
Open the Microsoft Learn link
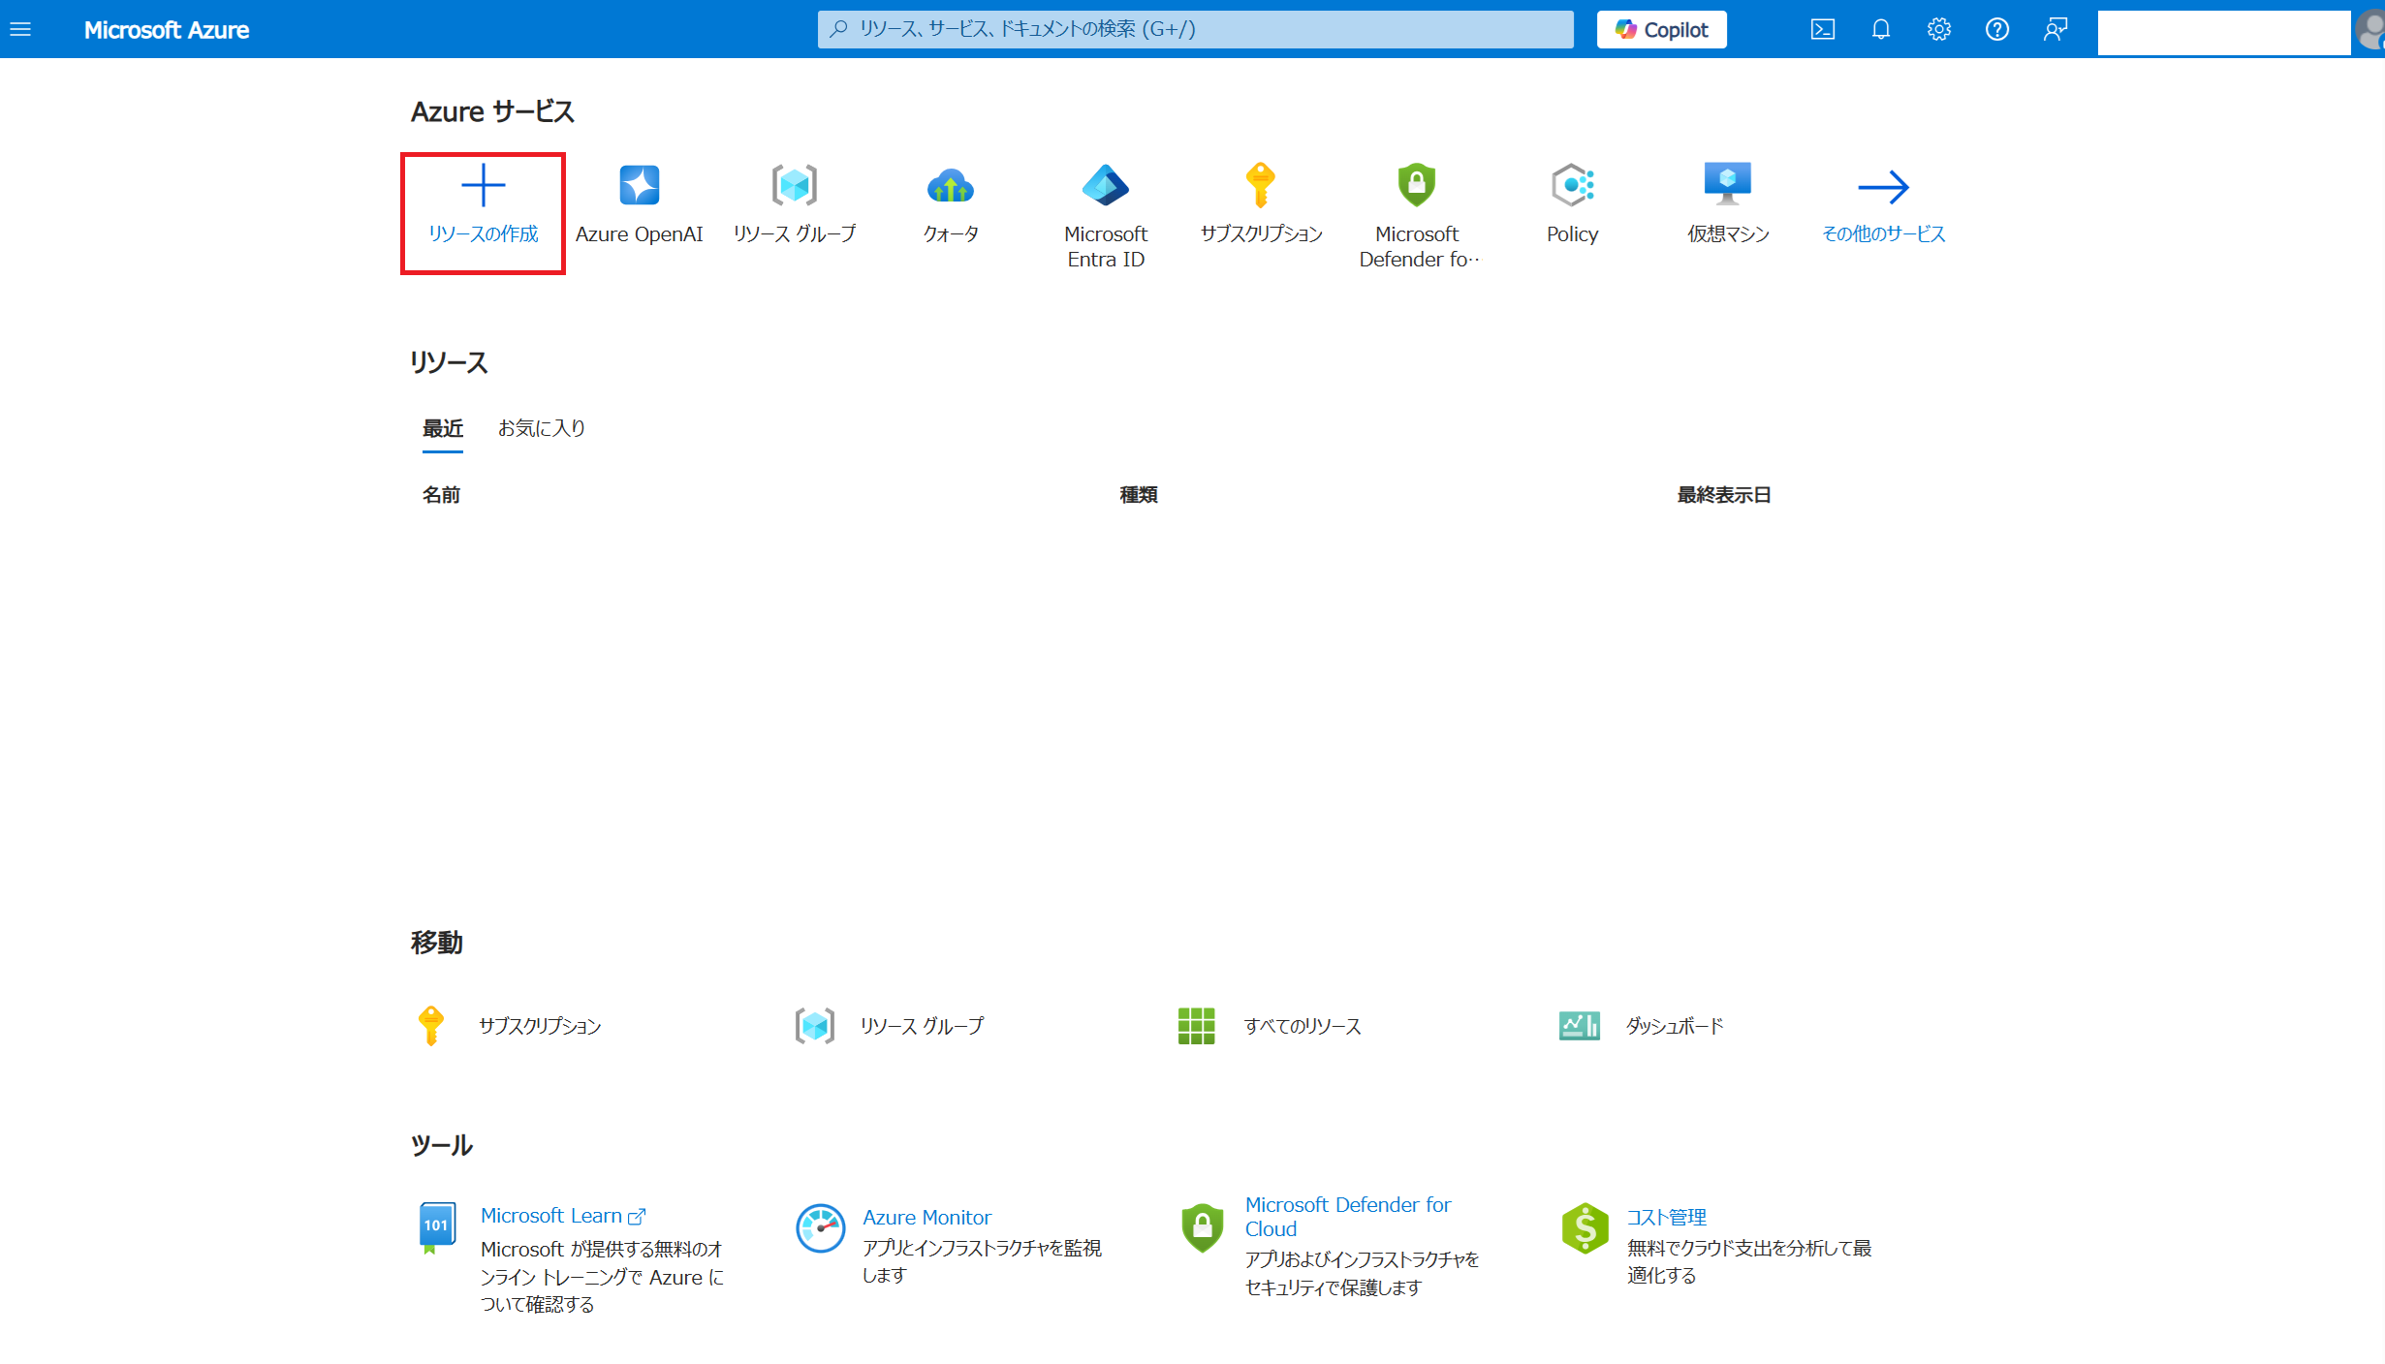[x=562, y=1216]
